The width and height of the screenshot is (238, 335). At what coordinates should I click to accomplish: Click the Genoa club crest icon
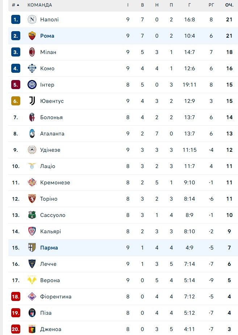[32, 329]
